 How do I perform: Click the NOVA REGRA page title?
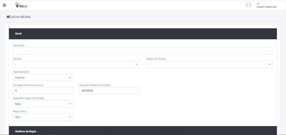pyautogui.click(x=21, y=17)
